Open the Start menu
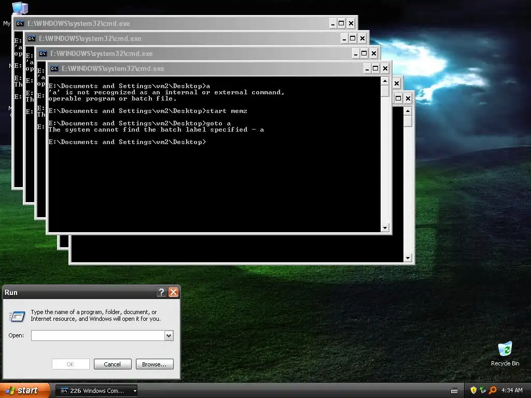 (x=25, y=391)
